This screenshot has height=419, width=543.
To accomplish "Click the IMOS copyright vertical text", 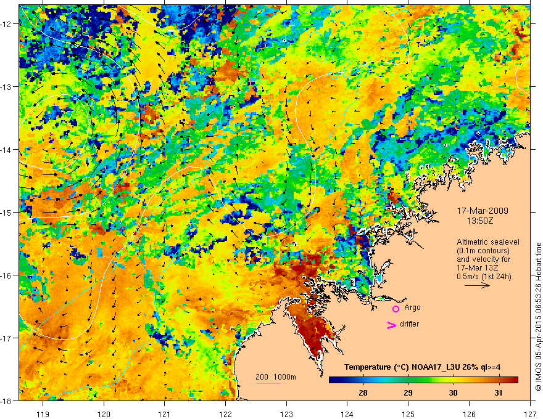I will 538,317.
